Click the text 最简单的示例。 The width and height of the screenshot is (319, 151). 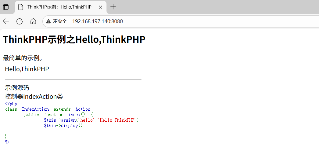point(23,58)
